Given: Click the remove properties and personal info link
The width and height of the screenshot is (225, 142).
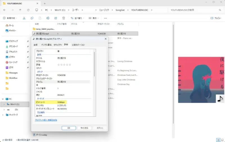Looking at the screenshot, I should click(x=46, y=120).
